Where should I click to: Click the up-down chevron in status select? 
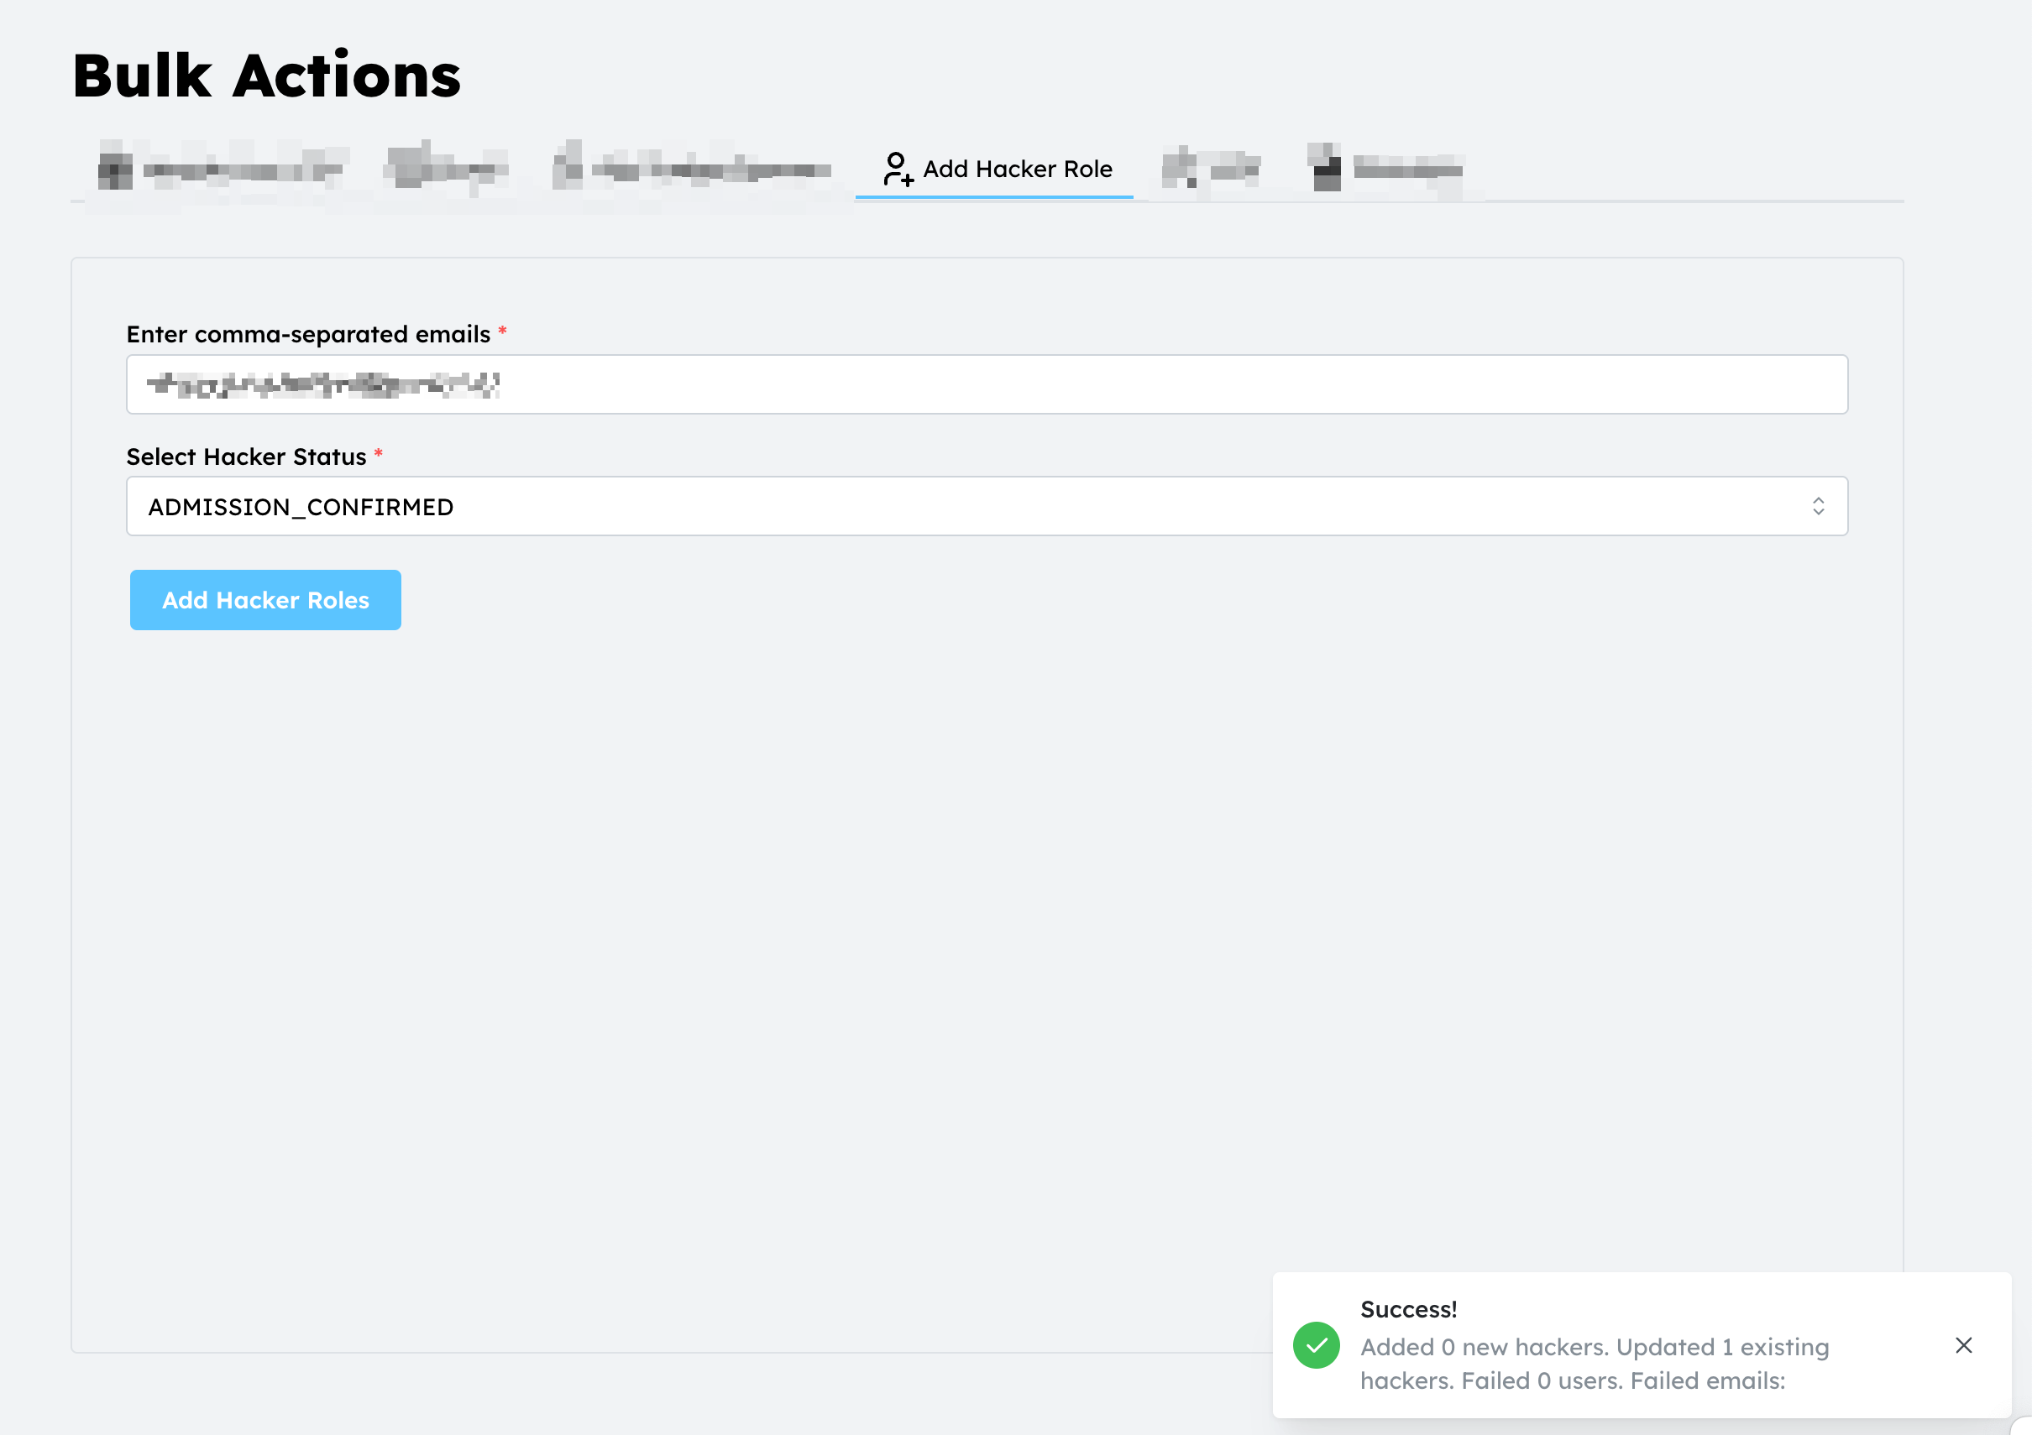pyautogui.click(x=1818, y=506)
